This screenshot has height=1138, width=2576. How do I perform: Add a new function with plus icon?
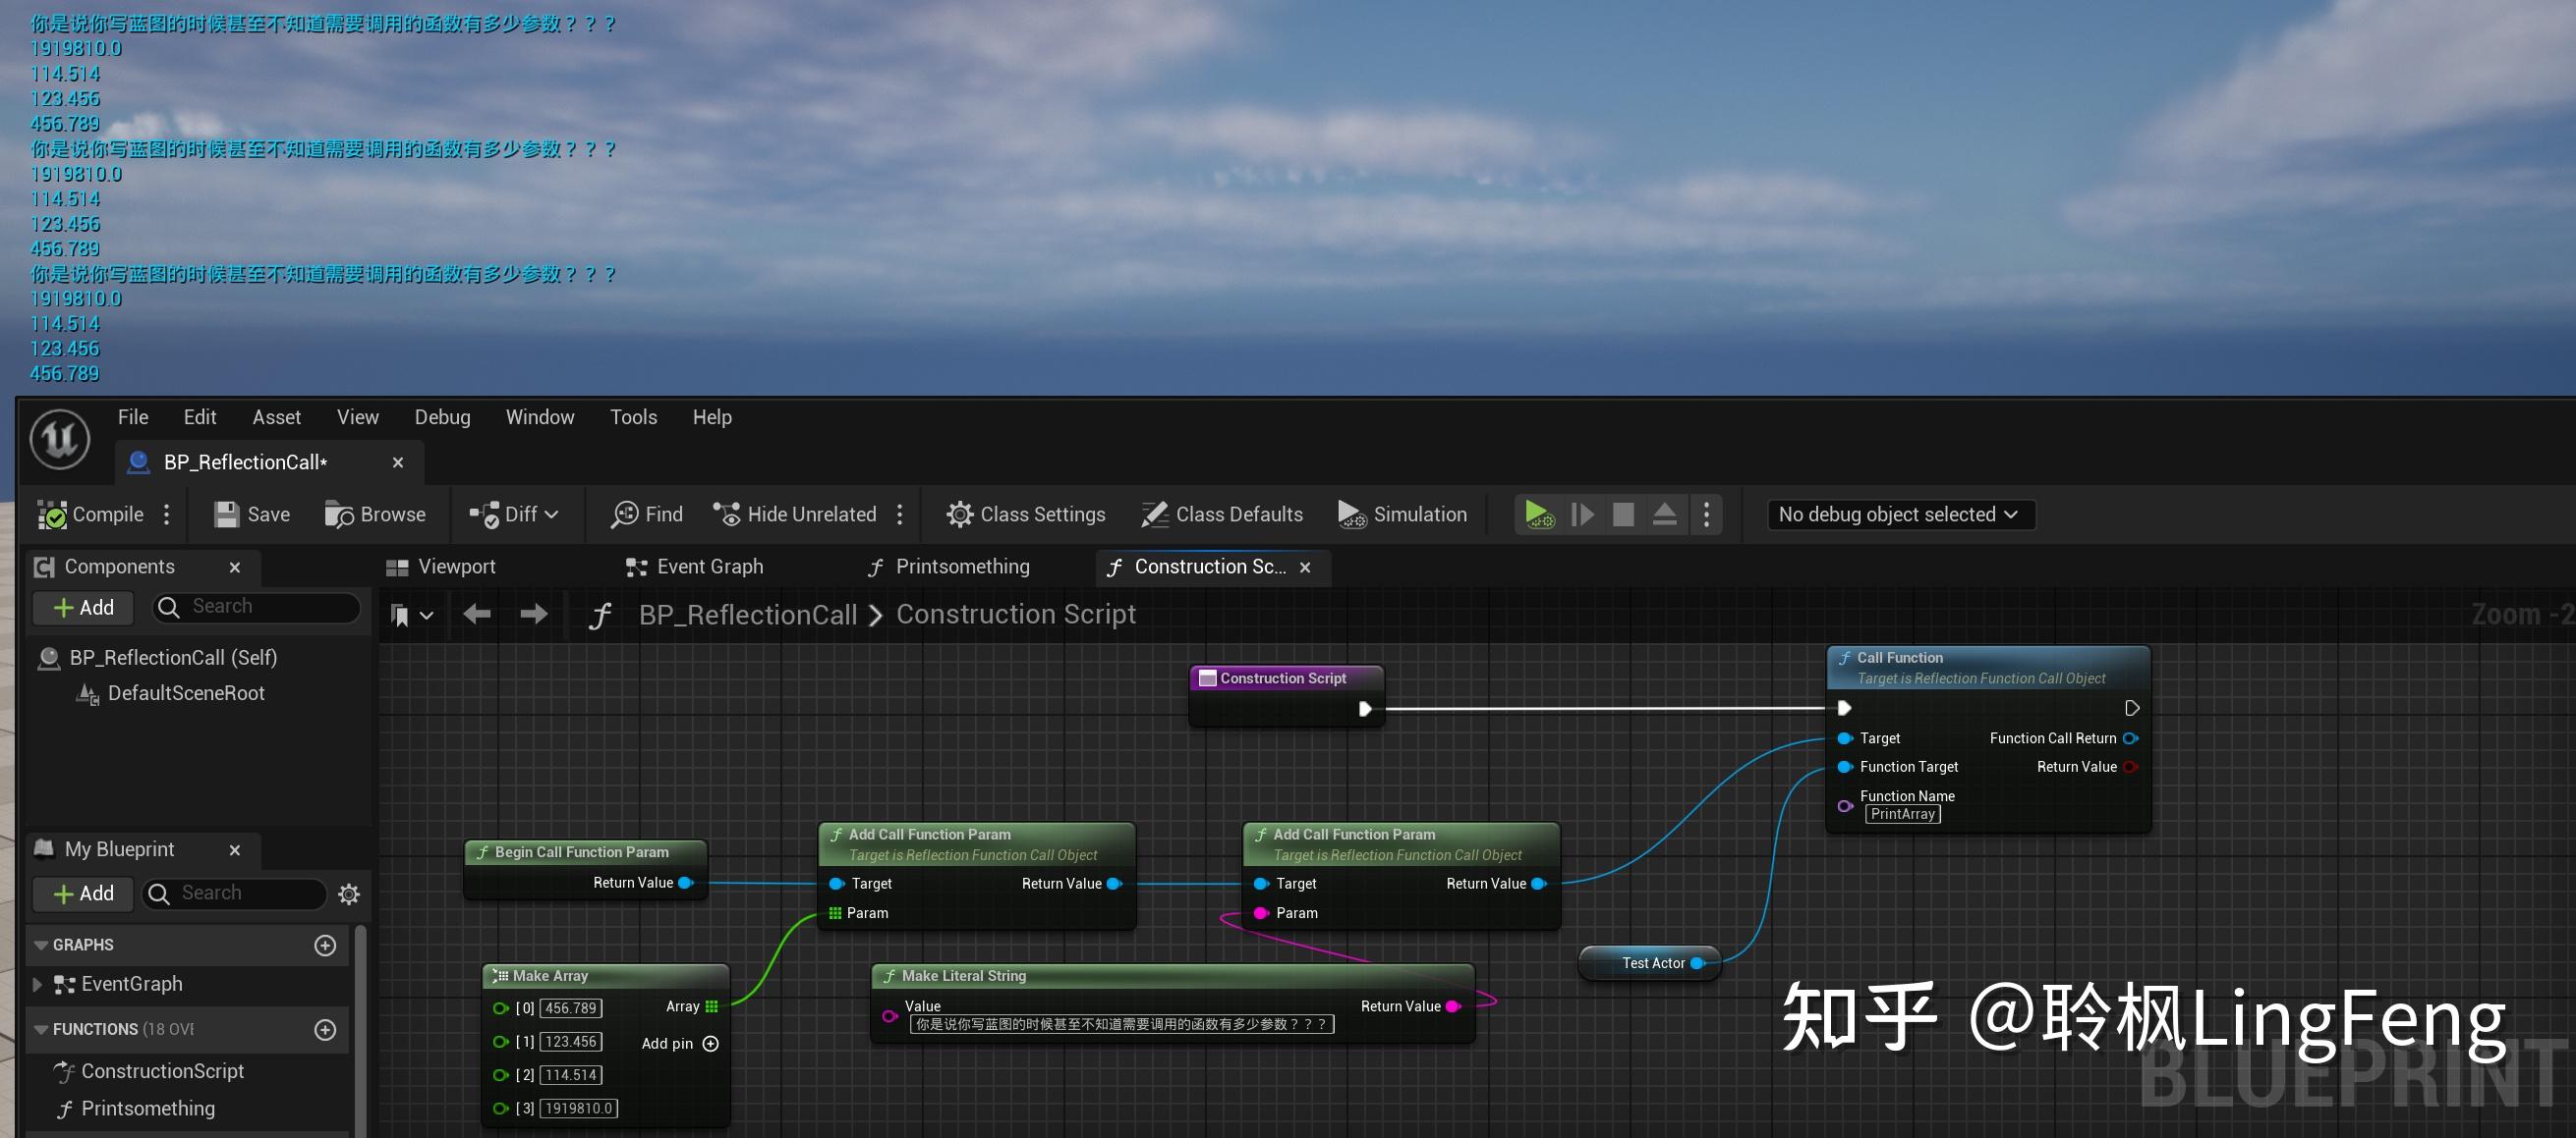tap(325, 1030)
